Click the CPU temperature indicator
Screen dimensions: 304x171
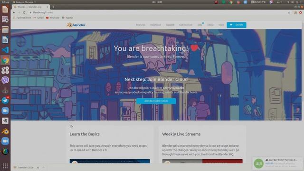(x=258, y=2)
